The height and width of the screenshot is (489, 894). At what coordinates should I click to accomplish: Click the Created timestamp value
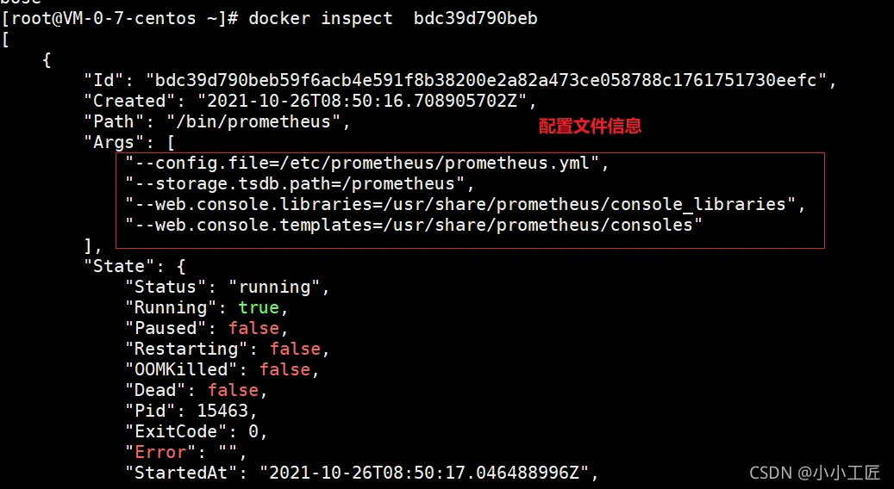pyautogui.click(x=361, y=101)
